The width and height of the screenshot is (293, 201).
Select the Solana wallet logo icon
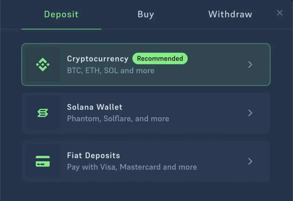click(x=43, y=113)
